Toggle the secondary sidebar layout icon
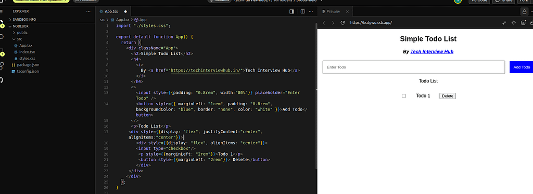Viewport: 533px width, 194px height. point(291,11)
